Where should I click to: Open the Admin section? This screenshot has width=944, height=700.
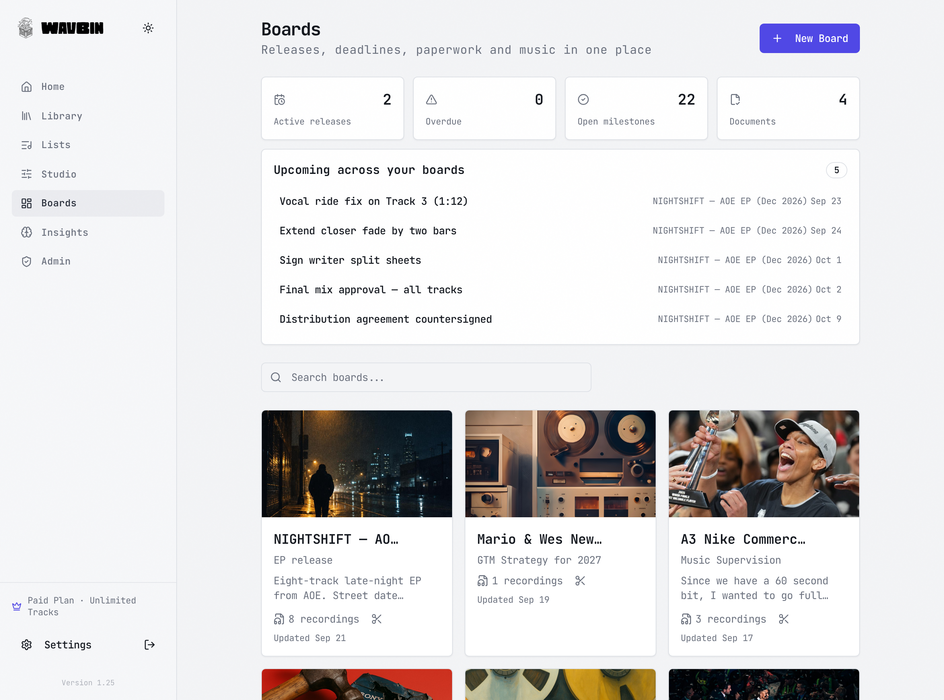(x=88, y=262)
